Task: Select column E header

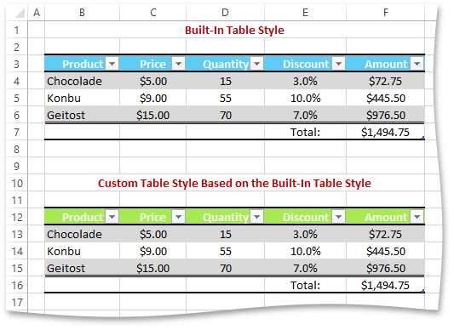Action: [x=305, y=13]
